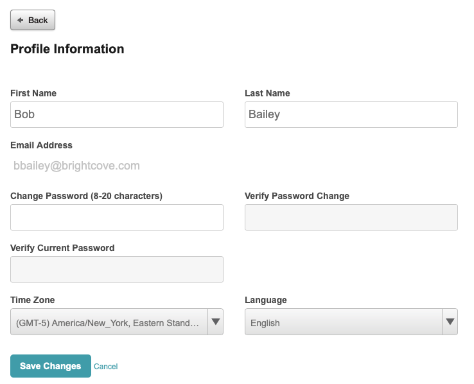The width and height of the screenshot is (474, 384).
Task: Click the First Name field containing Bob
Action: tap(117, 114)
